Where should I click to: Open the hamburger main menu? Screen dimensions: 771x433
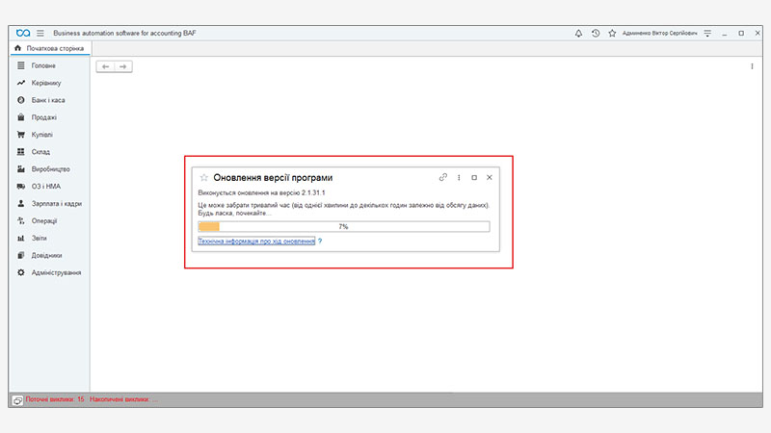pyautogui.click(x=40, y=33)
